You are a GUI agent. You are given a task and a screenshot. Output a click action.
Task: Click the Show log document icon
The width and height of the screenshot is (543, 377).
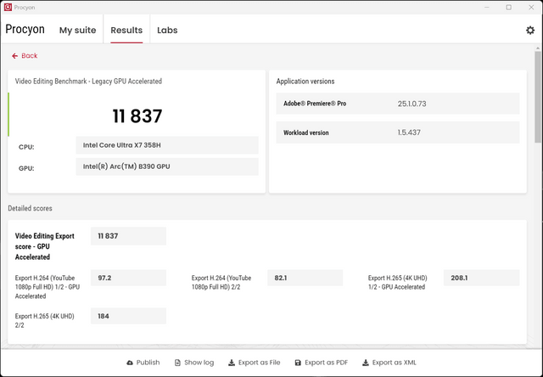click(177, 363)
